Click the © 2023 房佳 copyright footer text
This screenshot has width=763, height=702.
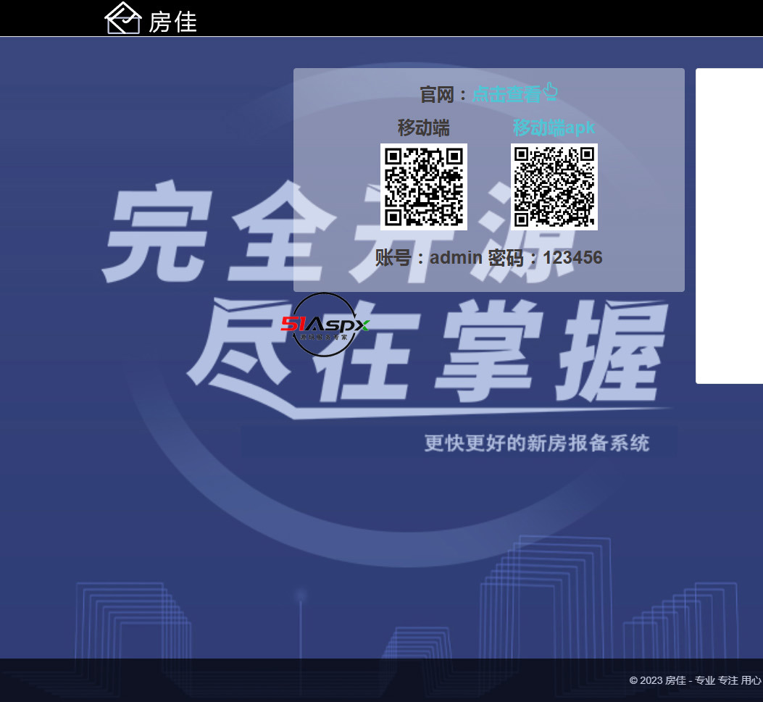[696, 680]
